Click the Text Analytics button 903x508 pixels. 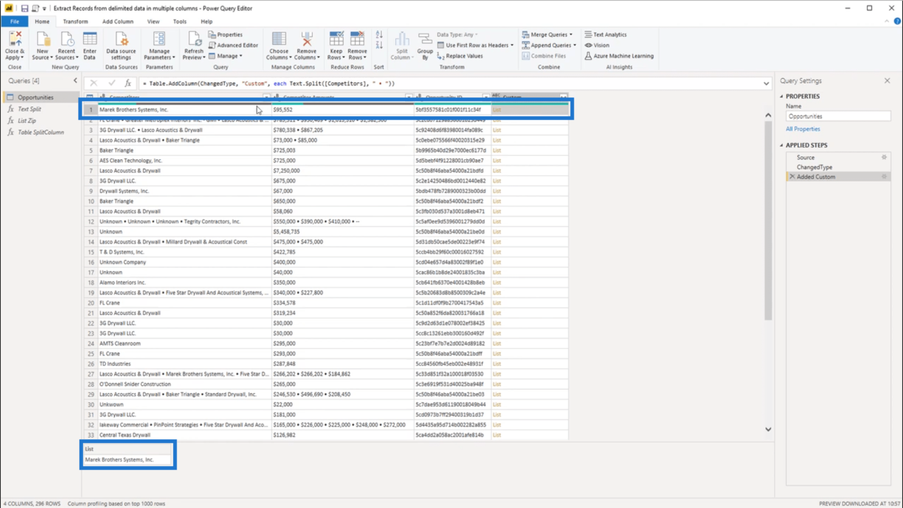pyautogui.click(x=606, y=34)
